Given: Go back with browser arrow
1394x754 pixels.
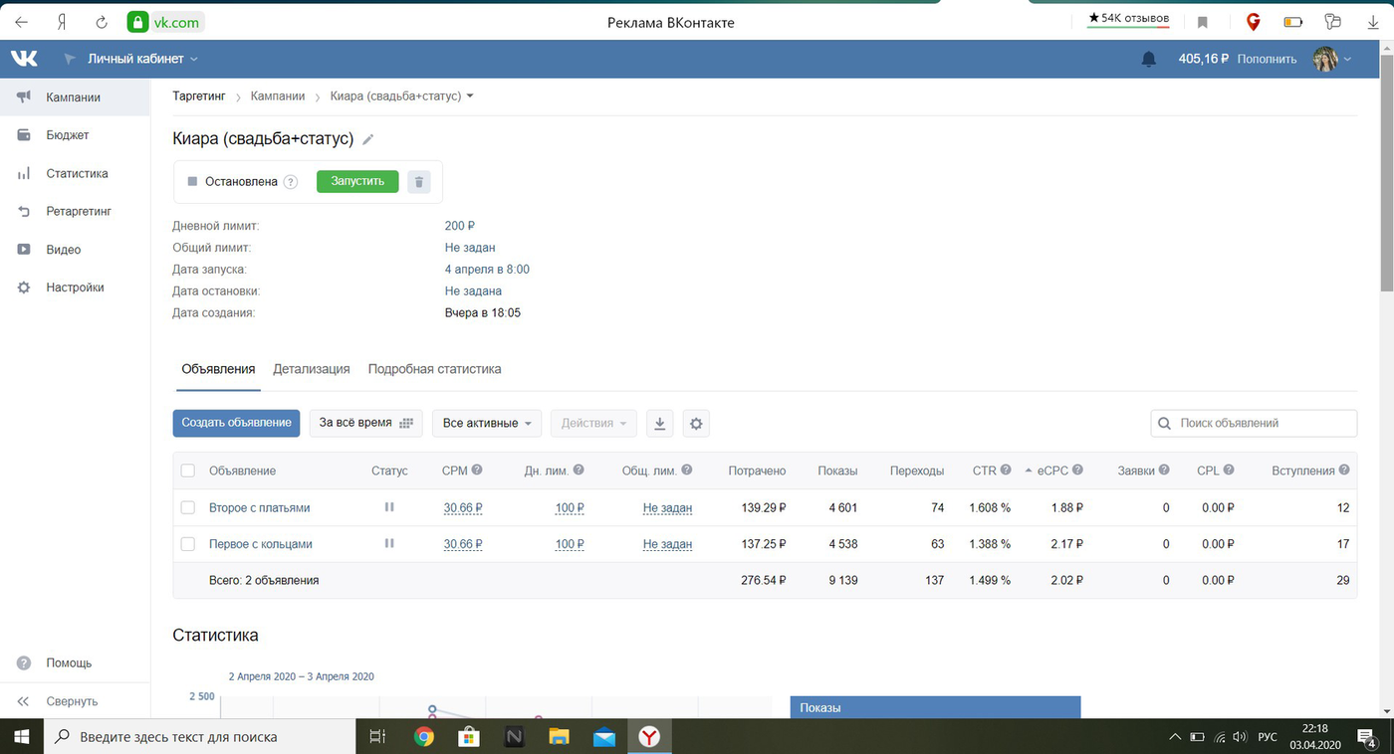Looking at the screenshot, I should point(21,22).
